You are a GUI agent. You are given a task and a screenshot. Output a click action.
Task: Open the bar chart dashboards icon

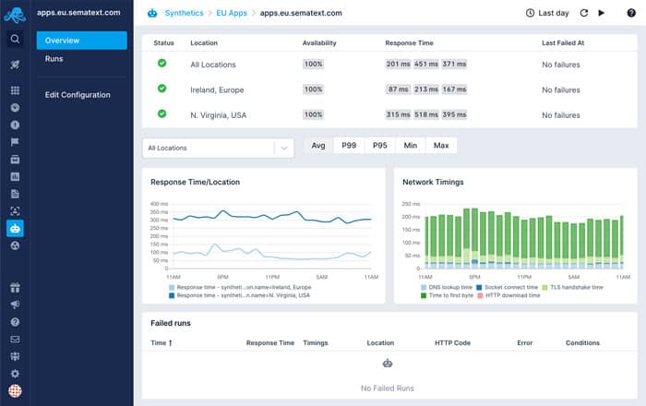click(15, 176)
